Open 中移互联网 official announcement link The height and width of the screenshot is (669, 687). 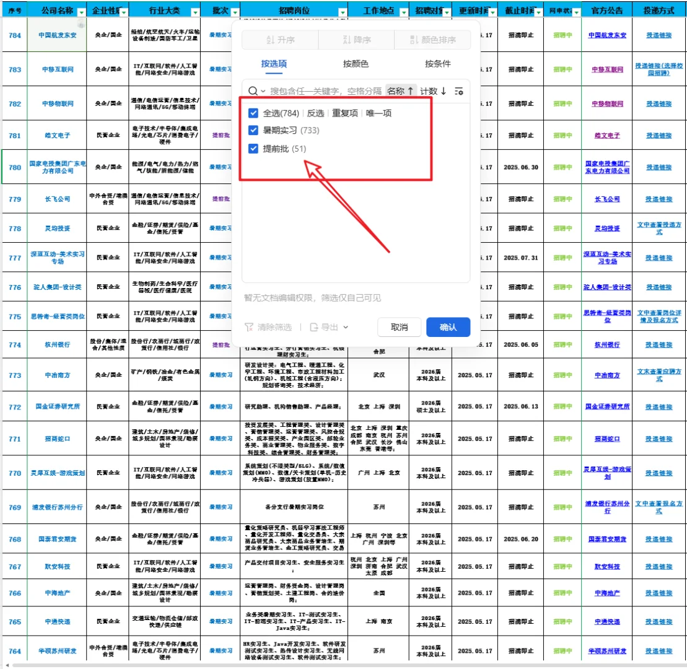(607, 69)
